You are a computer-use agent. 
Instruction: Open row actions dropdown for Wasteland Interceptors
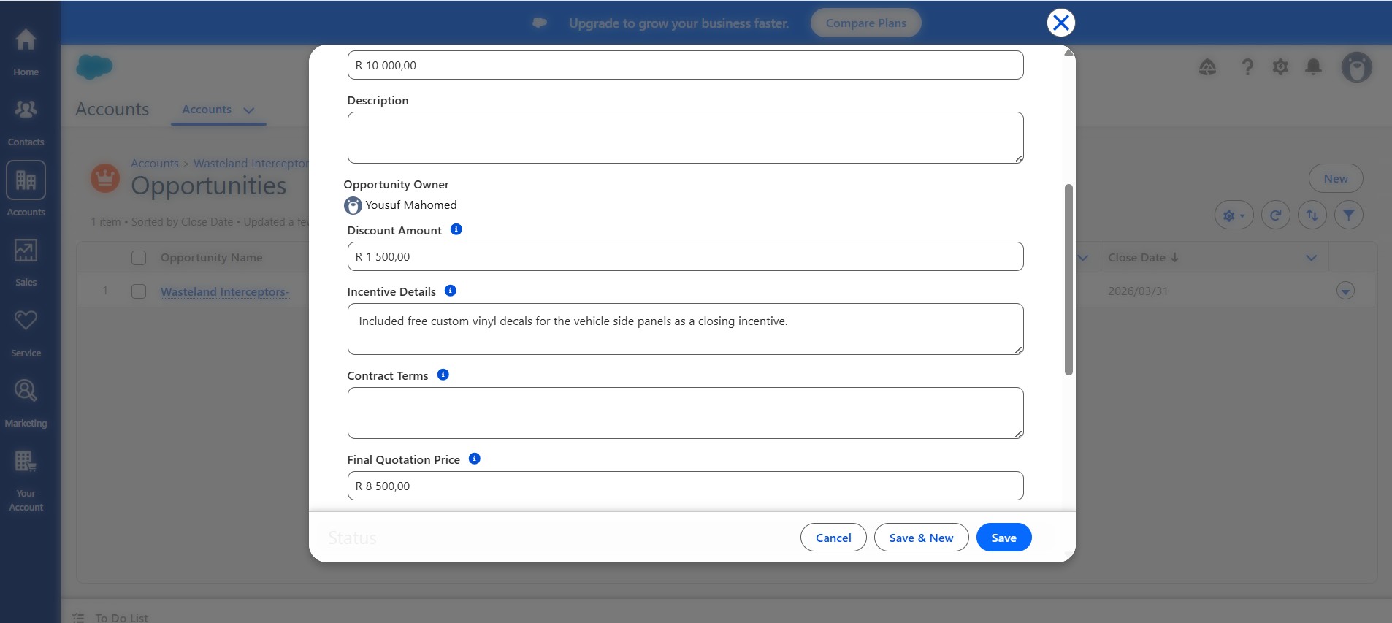pos(1345,291)
